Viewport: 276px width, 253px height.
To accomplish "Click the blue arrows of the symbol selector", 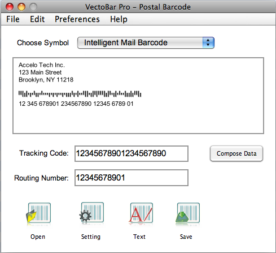I will point(208,42).
